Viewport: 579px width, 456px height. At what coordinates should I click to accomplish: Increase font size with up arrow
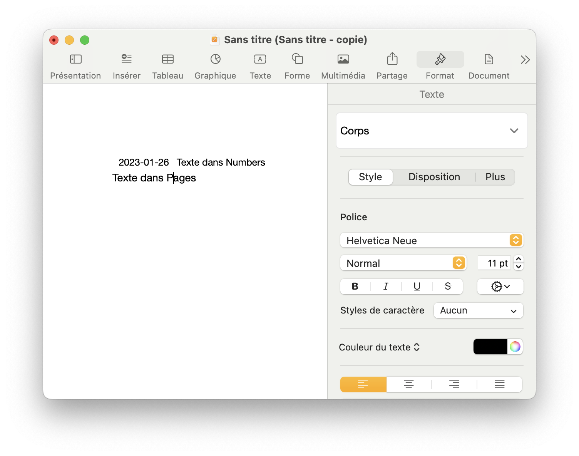(519, 259)
